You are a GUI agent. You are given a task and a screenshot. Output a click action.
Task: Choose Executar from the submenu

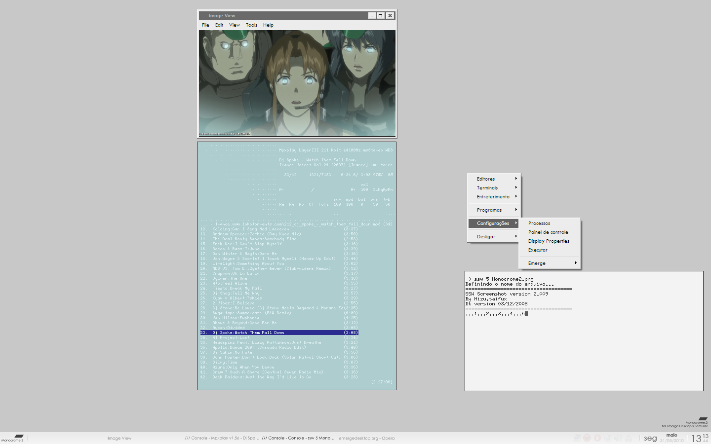[538, 250]
